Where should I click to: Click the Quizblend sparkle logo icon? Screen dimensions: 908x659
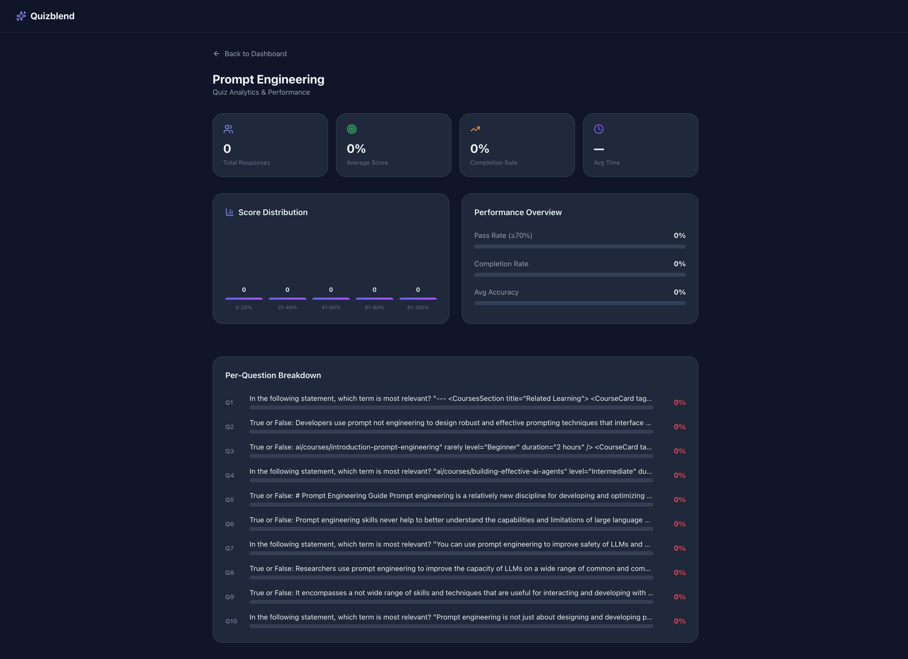pos(21,16)
